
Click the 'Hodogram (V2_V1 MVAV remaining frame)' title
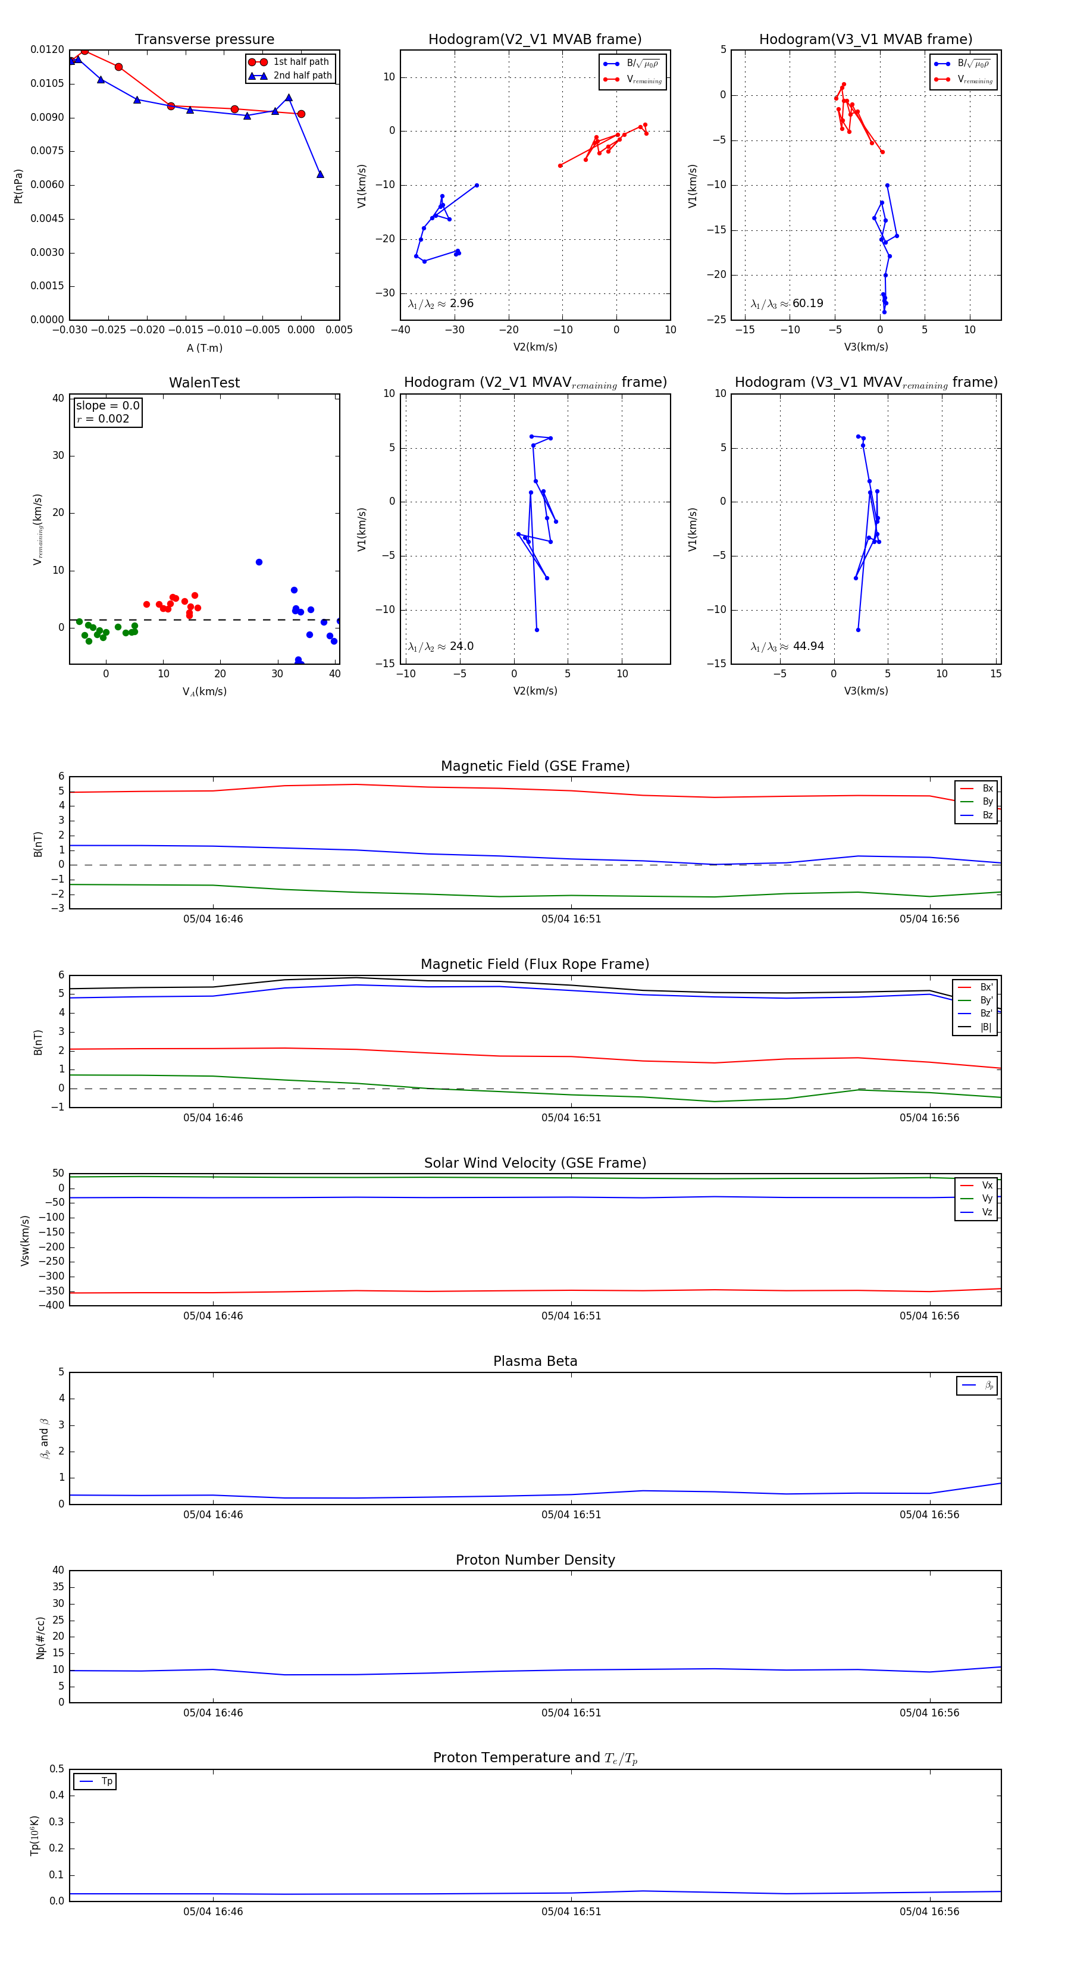[x=535, y=383]
